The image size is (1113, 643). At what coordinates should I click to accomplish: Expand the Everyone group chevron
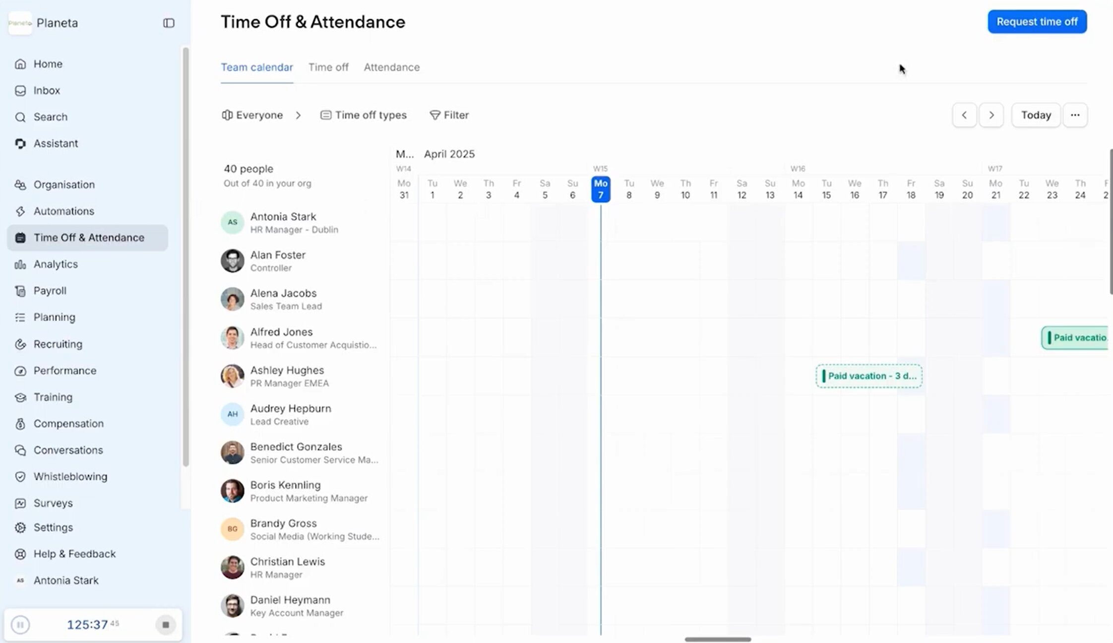298,115
